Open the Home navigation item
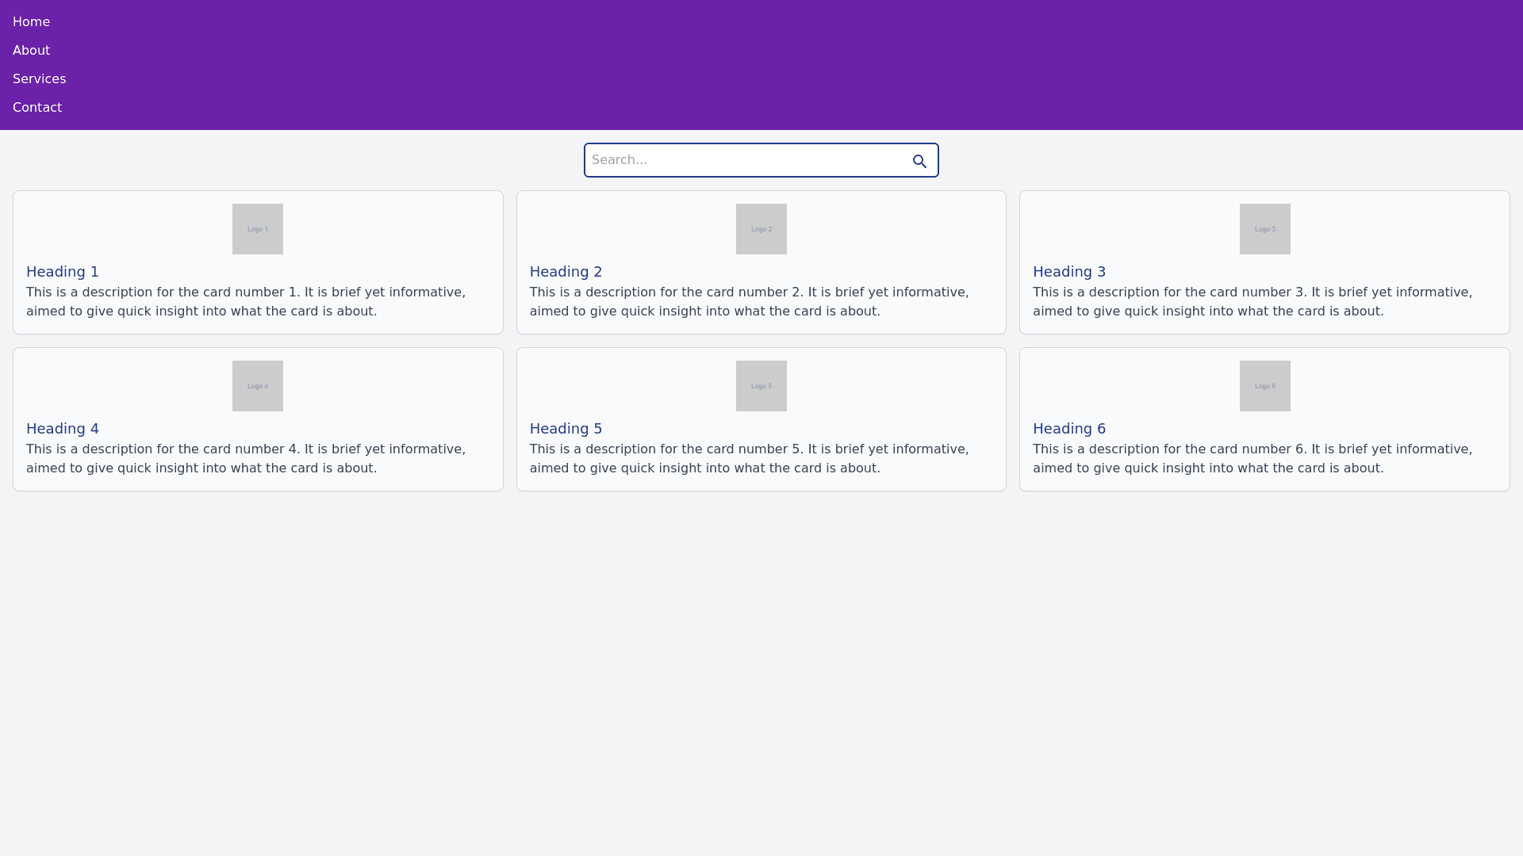The height and width of the screenshot is (856, 1523). pos(31,22)
